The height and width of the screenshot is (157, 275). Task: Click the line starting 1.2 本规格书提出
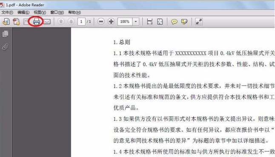194,86
